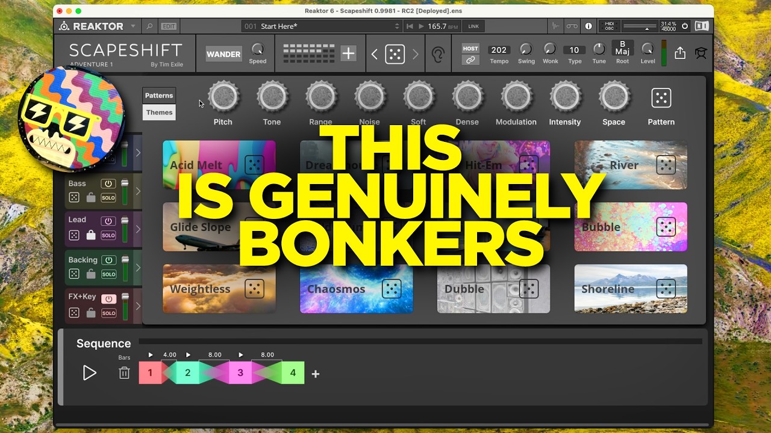Click the tape recorder icon in top bar
The image size is (771, 433).
pyautogui.click(x=572, y=26)
